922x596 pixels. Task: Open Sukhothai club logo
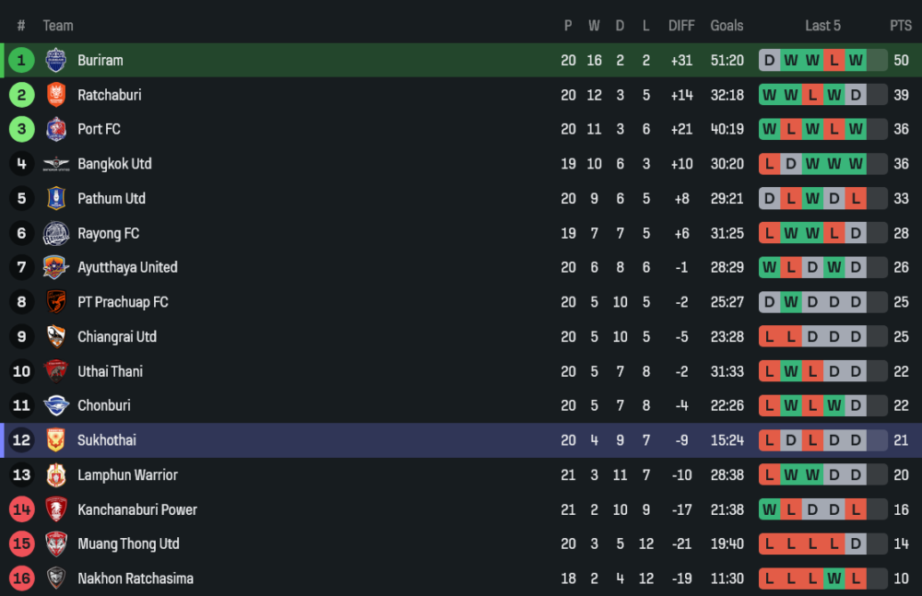click(x=56, y=440)
